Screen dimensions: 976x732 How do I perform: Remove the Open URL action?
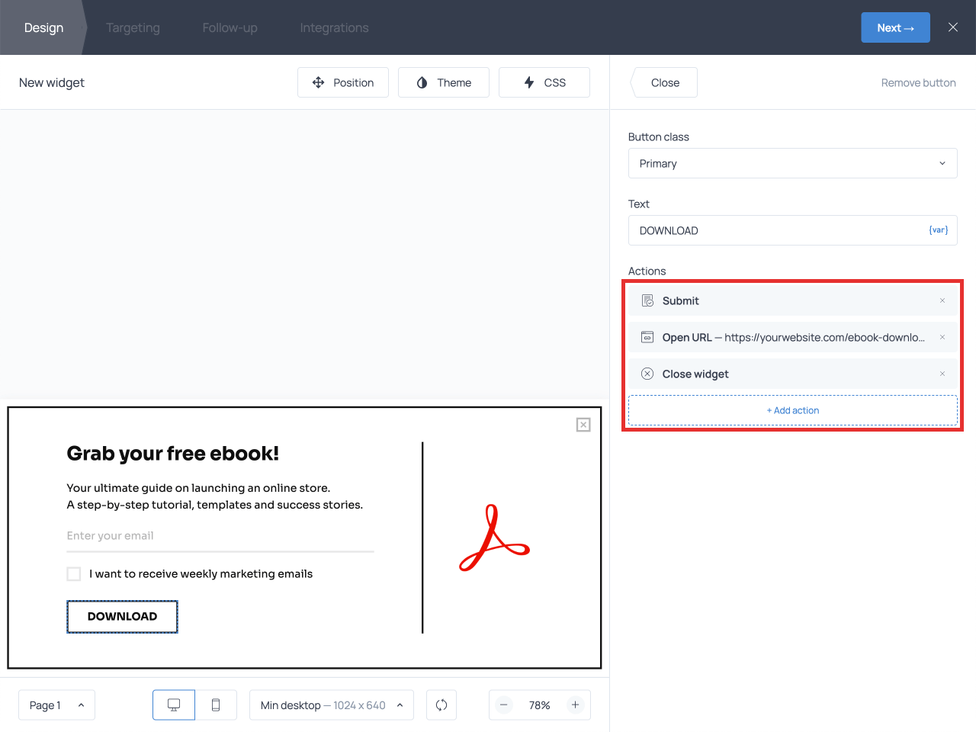pyautogui.click(x=942, y=337)
